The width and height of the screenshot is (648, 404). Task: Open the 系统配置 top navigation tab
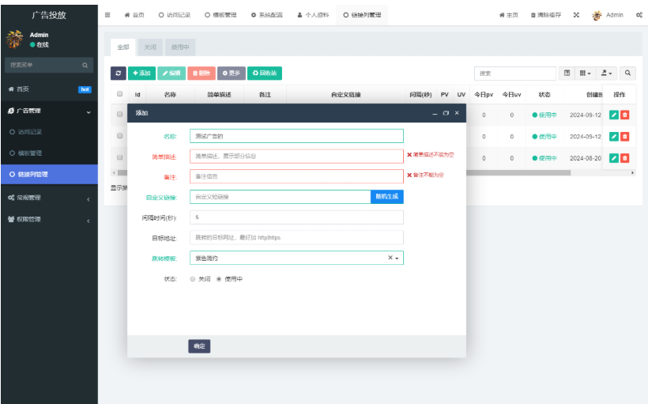(x=267, y=15)
